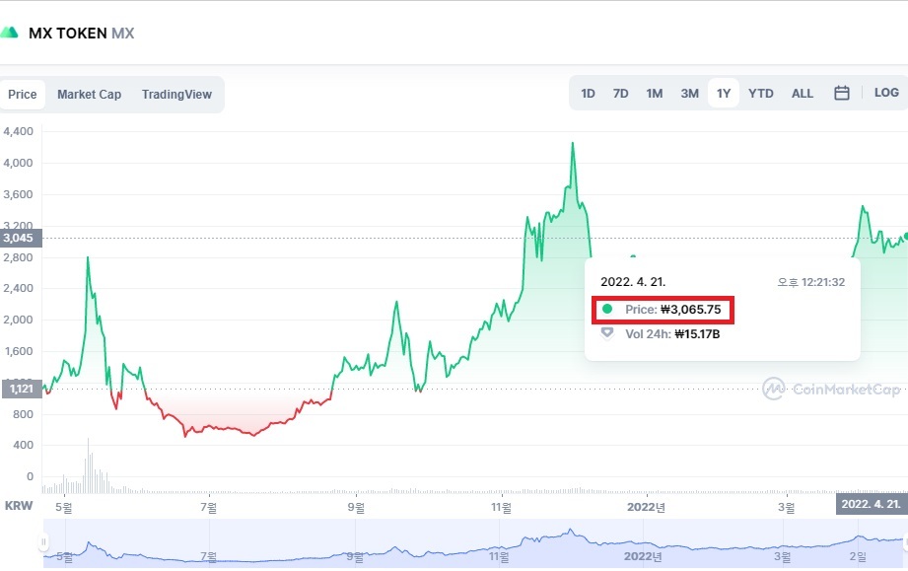This screenshot has width=908, height=571.
Task: Click the volume marker icon in tooltip
Action: click(607, 333)
